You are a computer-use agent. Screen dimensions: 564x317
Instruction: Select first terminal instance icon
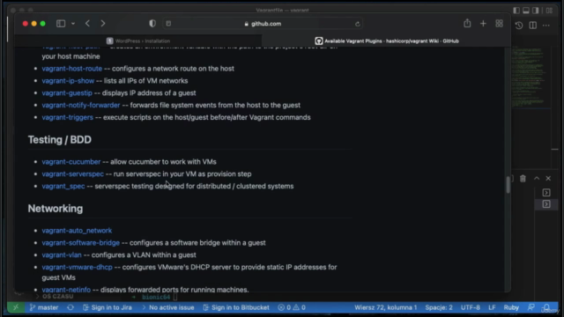(546, 193)
